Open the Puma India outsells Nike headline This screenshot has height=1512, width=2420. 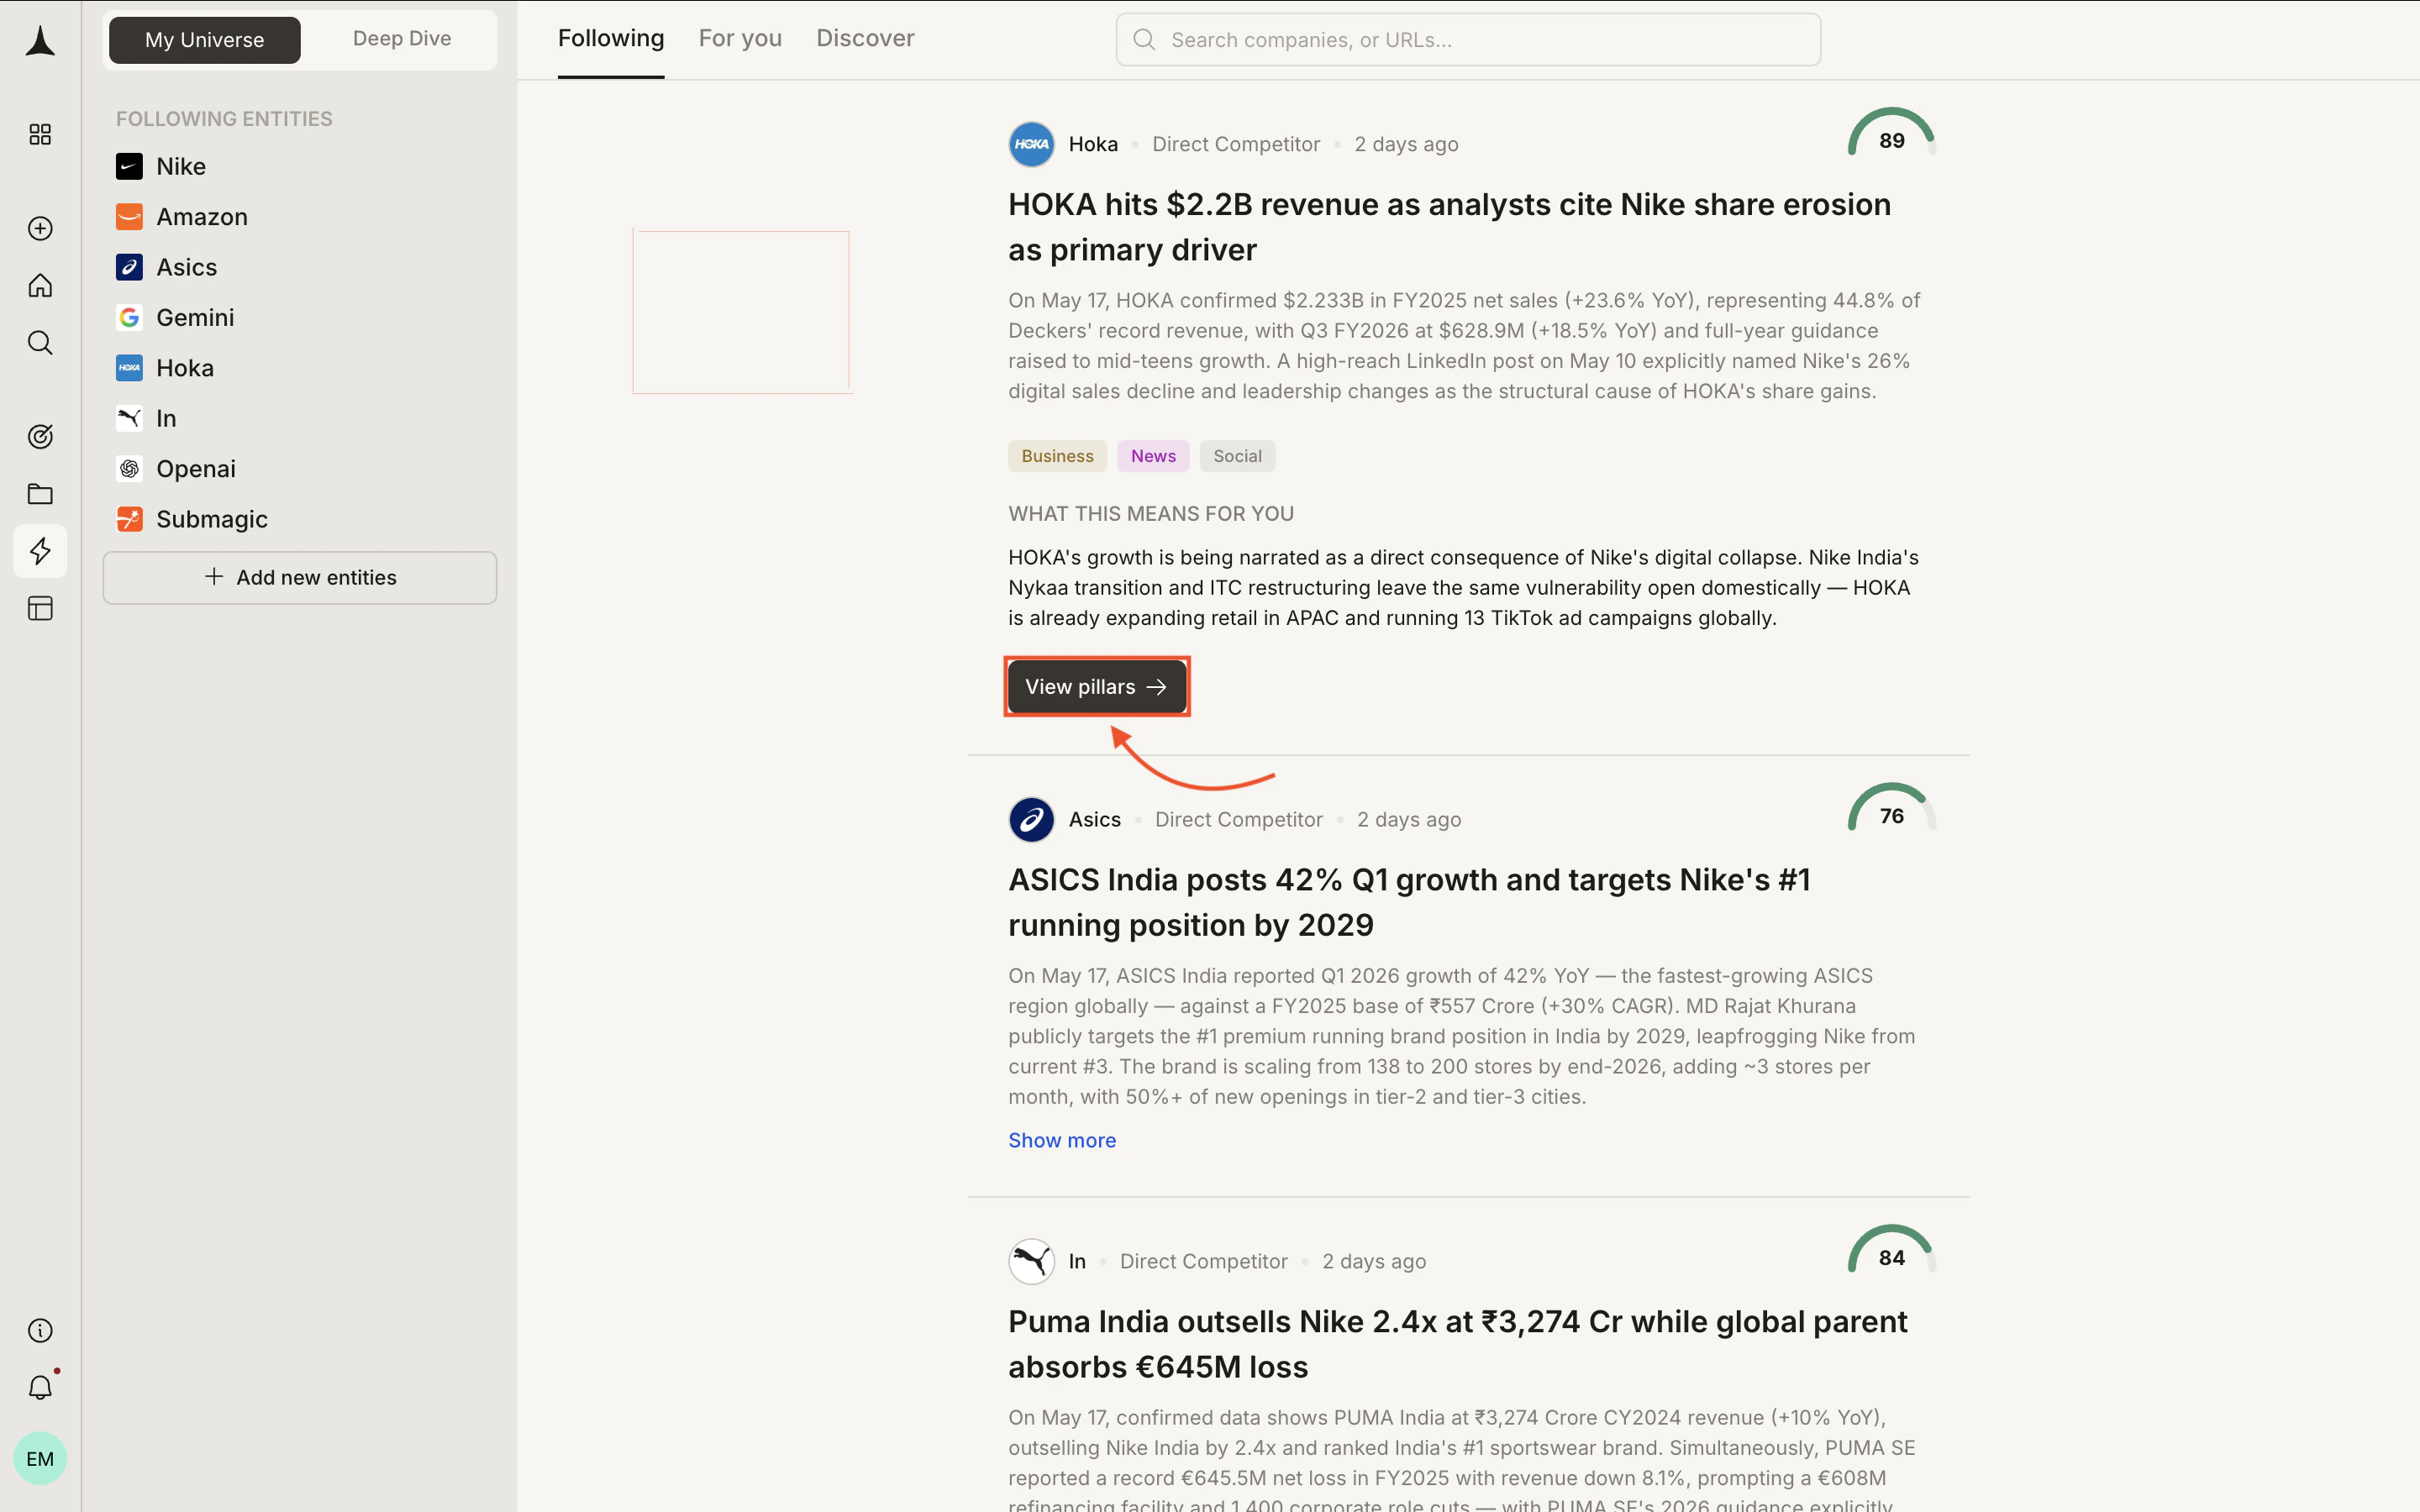[x=1458, y=1344]
